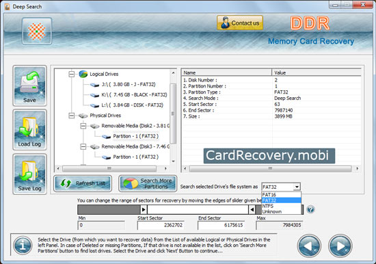Click the Save Log icon button

point(29,174)
